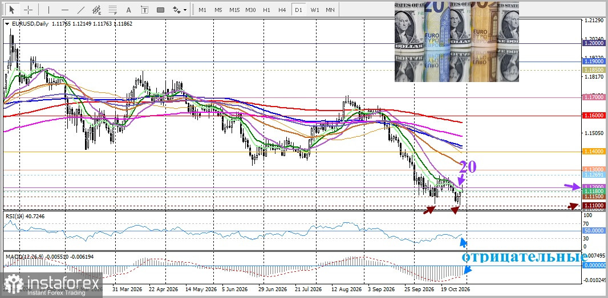The height and width of the screenshot is (298, 608).
Task: Switch chart to H1 timeframe
Action: point(266,10)
